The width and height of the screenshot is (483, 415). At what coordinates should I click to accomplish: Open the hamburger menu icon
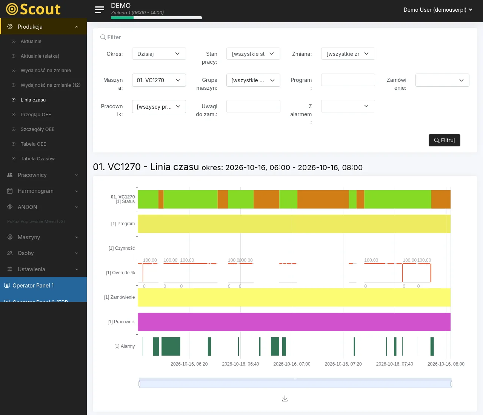click(100, 10)
